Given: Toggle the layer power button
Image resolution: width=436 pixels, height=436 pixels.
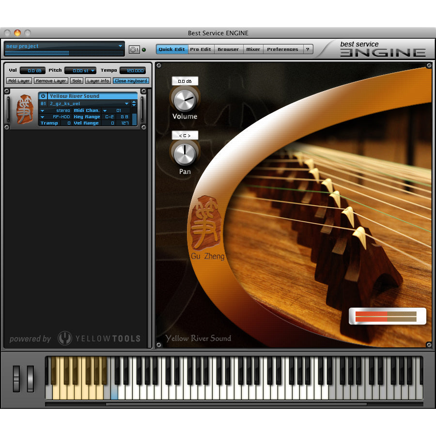Looking at the screenshot, I should pos(43,96).
